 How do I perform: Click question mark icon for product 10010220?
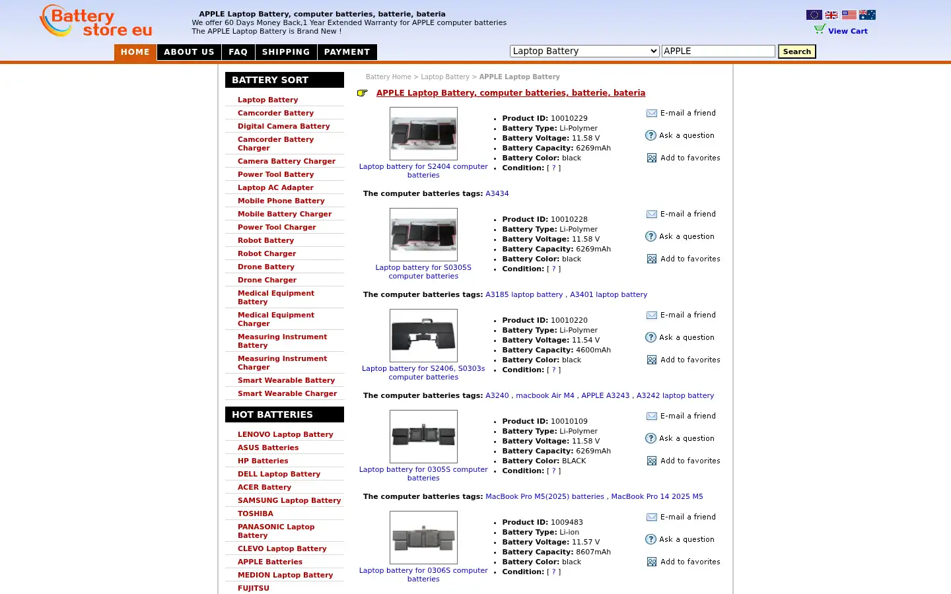[x=651, y=337]
